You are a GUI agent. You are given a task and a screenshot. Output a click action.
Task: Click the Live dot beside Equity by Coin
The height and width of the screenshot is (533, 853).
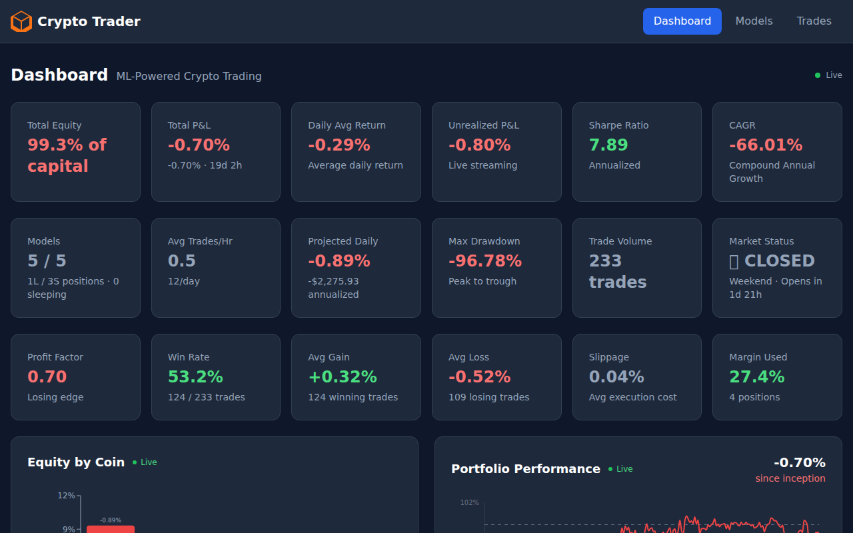[x=135, y=462]
